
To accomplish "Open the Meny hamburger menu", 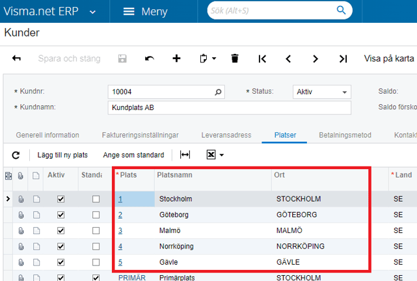I will [x=145, y=12].
